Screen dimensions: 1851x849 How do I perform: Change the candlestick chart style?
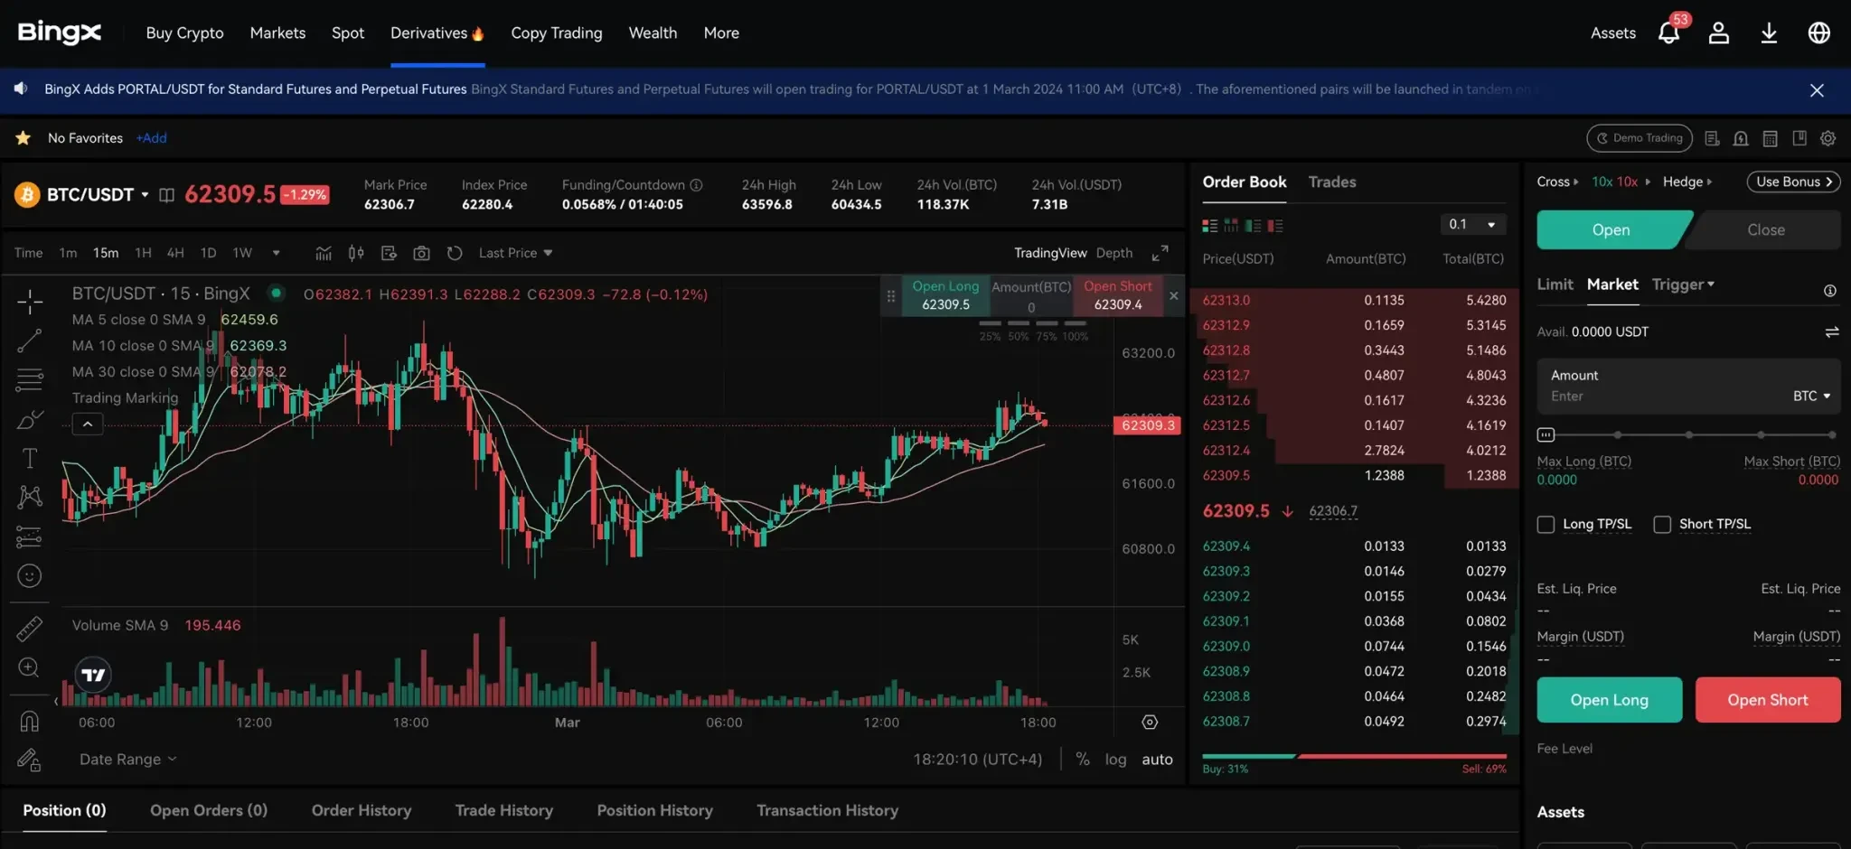(x=356, y=253)
